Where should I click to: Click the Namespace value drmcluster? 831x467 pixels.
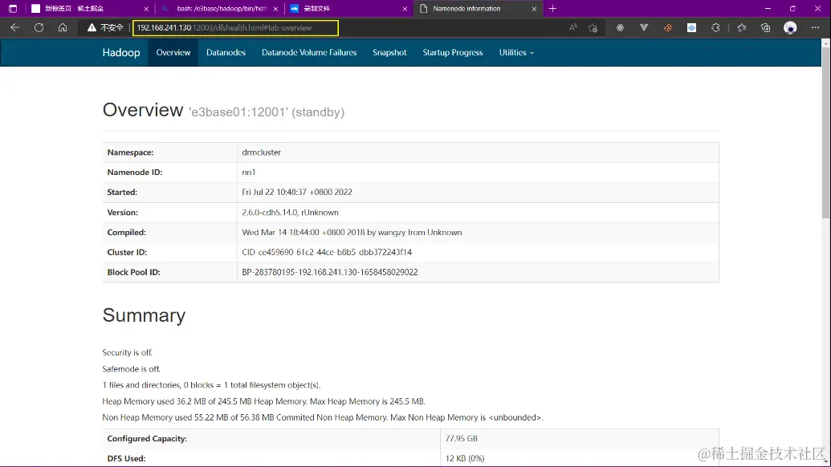[261, 152]
